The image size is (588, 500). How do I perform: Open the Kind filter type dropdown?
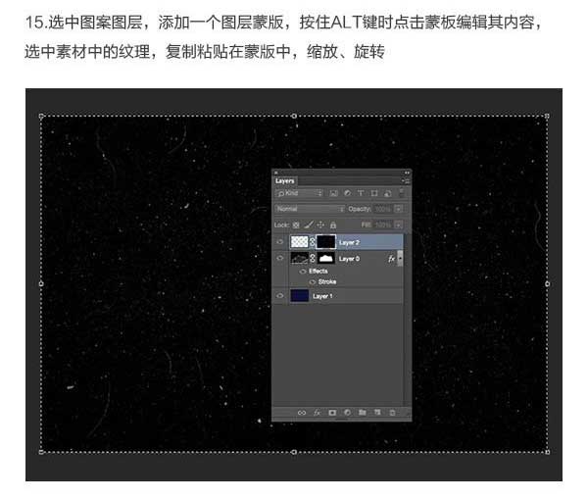[299, 193]
